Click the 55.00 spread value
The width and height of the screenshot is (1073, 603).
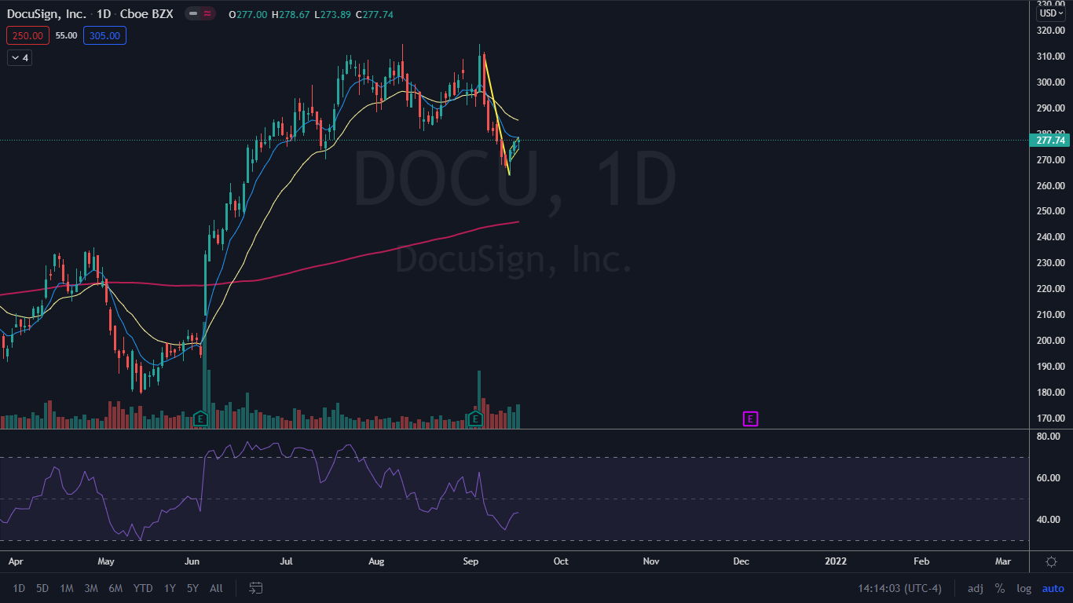66,35
